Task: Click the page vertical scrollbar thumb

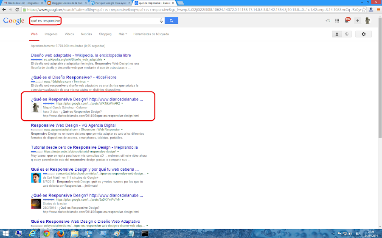Action: pyautogui.click(x=380, y=77)
